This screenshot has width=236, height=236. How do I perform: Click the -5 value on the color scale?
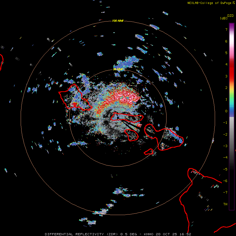pyautogui.click(x=225, y=169)
